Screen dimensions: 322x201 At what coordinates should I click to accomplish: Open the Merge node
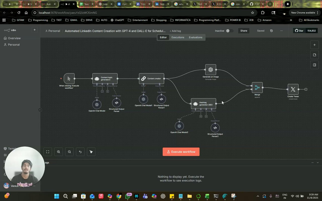(x=257, y=88)
